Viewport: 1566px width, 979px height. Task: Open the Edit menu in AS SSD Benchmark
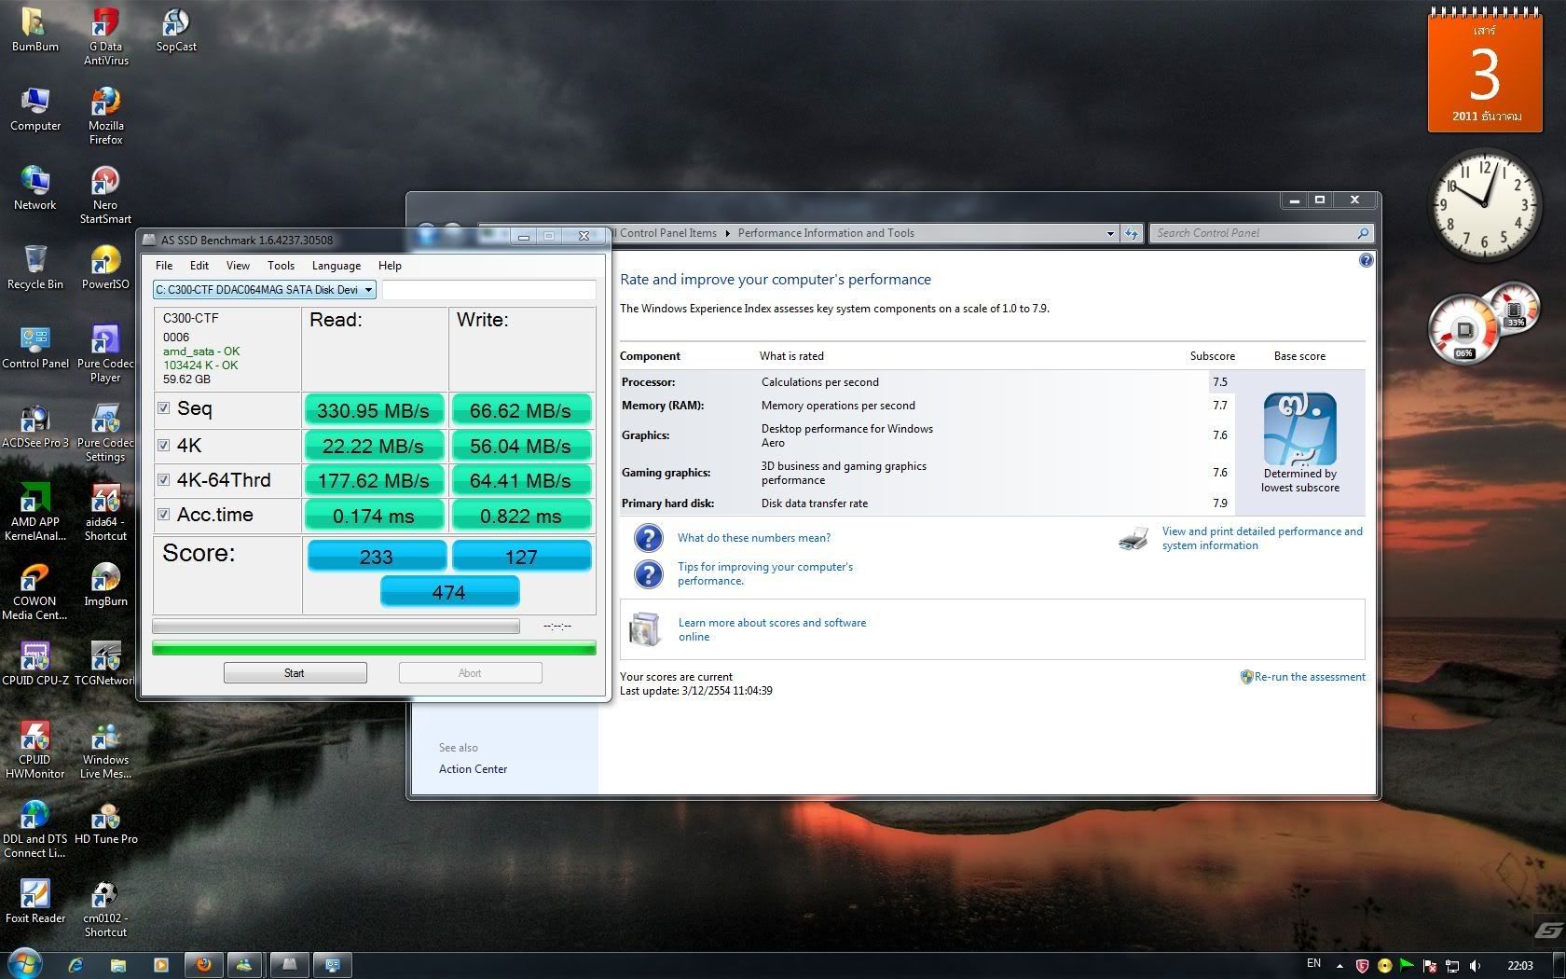pos(199,266)
